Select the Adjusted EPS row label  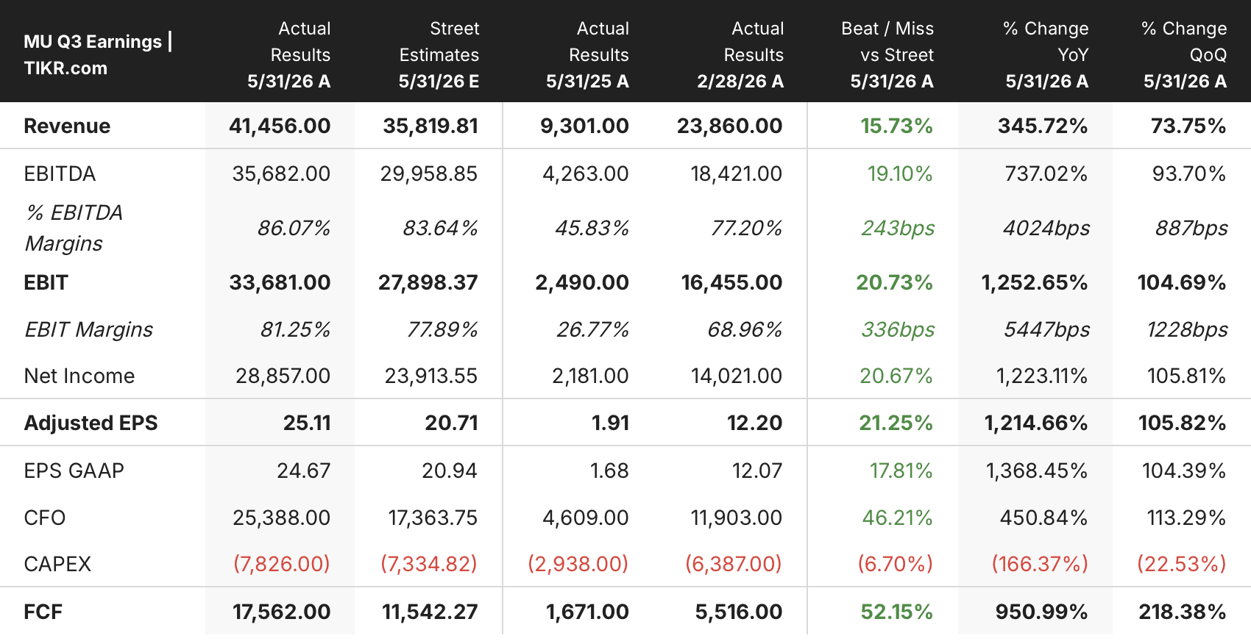(x=91, y=423)
